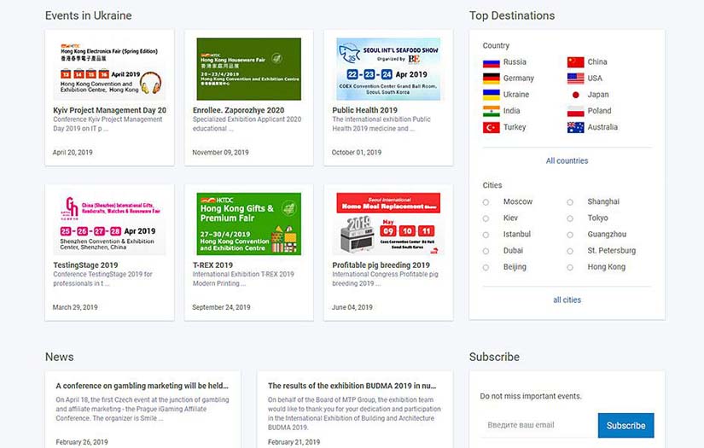Click the 'Events in Ukraine' section heading
The height and width of the screenshot is (448, 704).
(89, 15)
